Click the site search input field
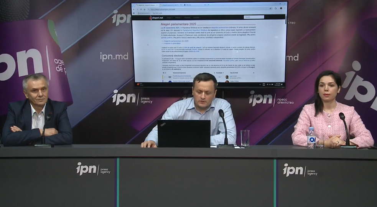 [254, 17]
